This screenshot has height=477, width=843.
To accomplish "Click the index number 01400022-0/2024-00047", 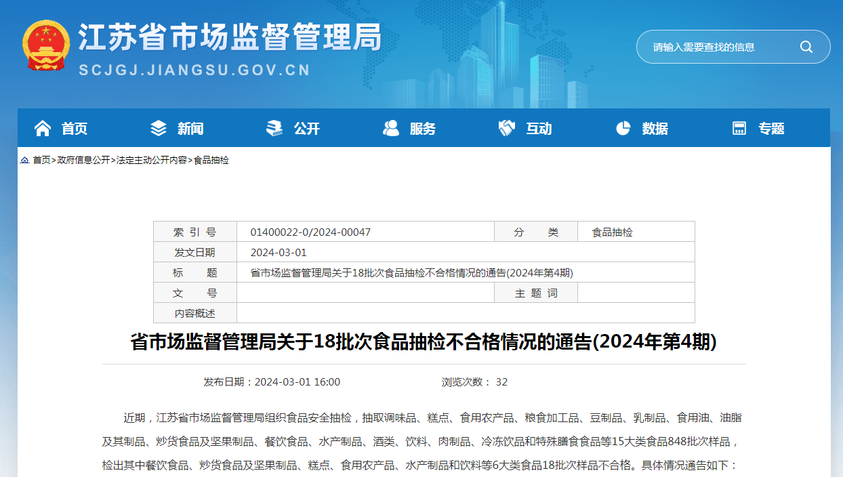I will [310, 232].
